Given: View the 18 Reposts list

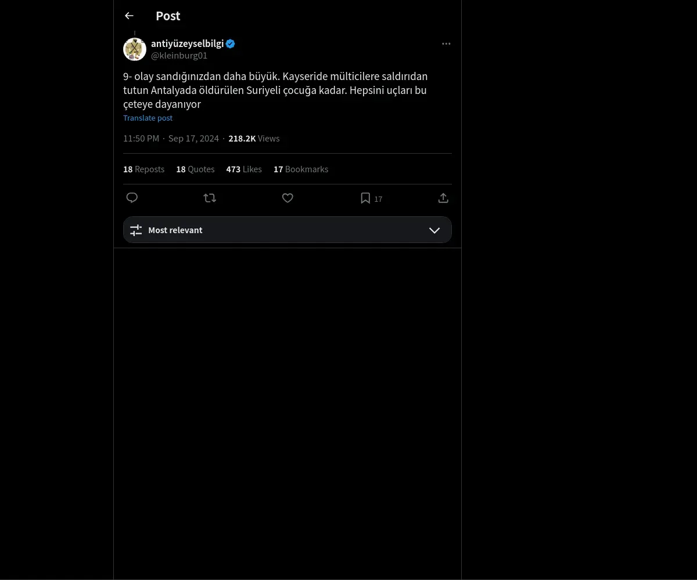Looking at the screenshot, I should [143, 169].
